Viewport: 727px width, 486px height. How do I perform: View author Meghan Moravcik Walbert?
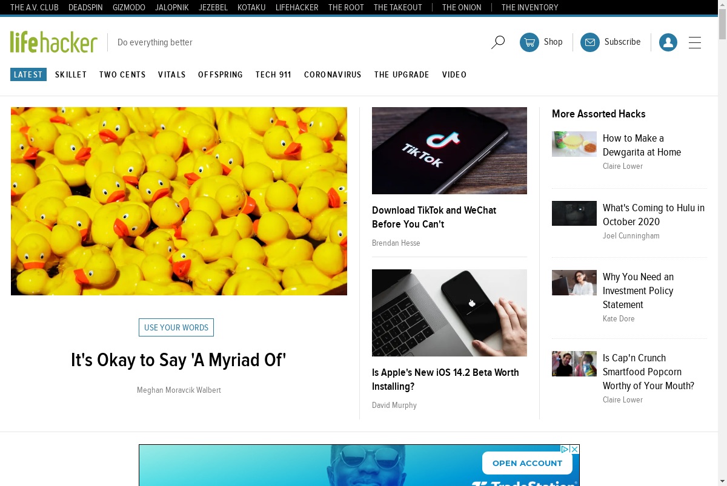click(x=179, y=390)
